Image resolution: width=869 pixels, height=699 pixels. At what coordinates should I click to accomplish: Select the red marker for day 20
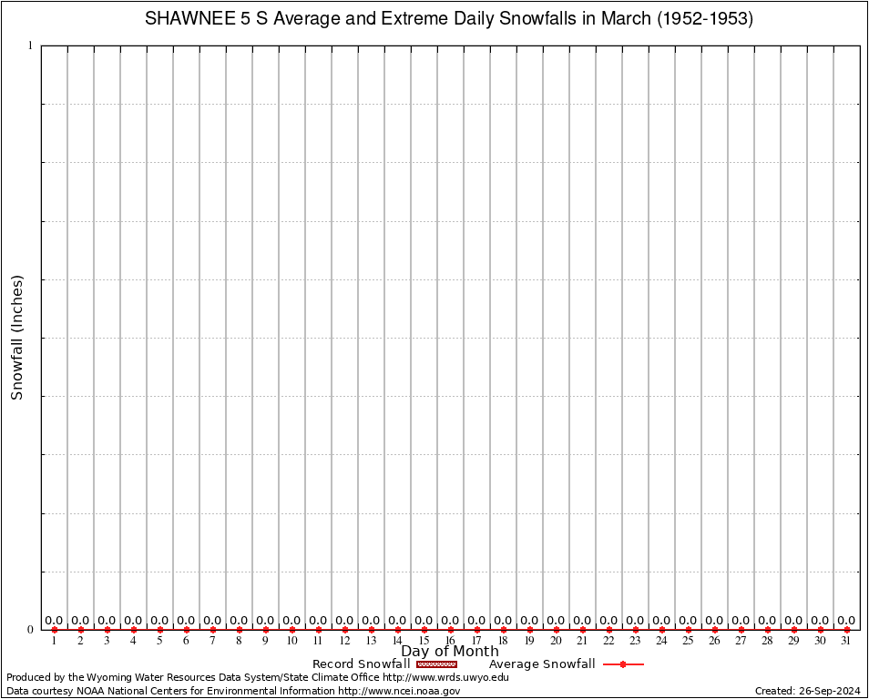[x=557, y=630]
